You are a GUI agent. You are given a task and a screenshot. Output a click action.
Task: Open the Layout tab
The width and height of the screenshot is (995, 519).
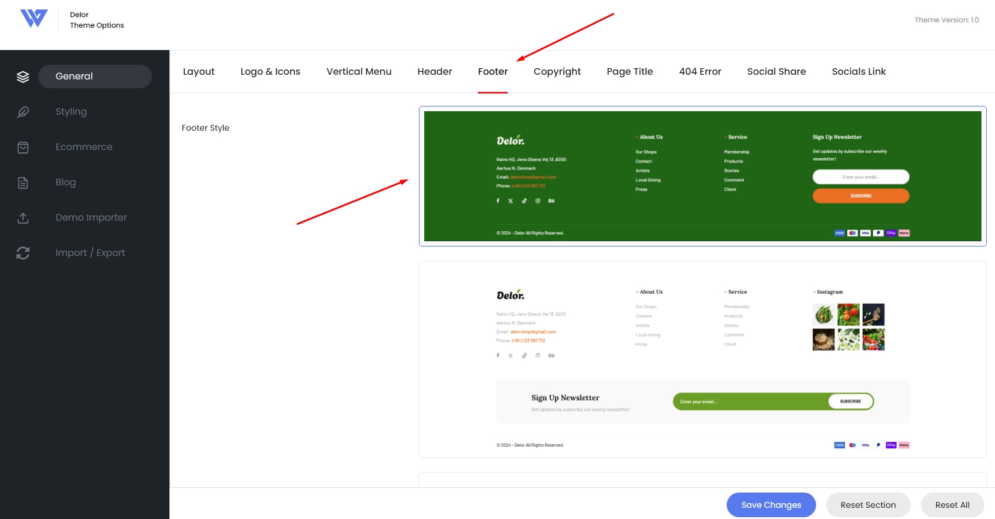199,71
